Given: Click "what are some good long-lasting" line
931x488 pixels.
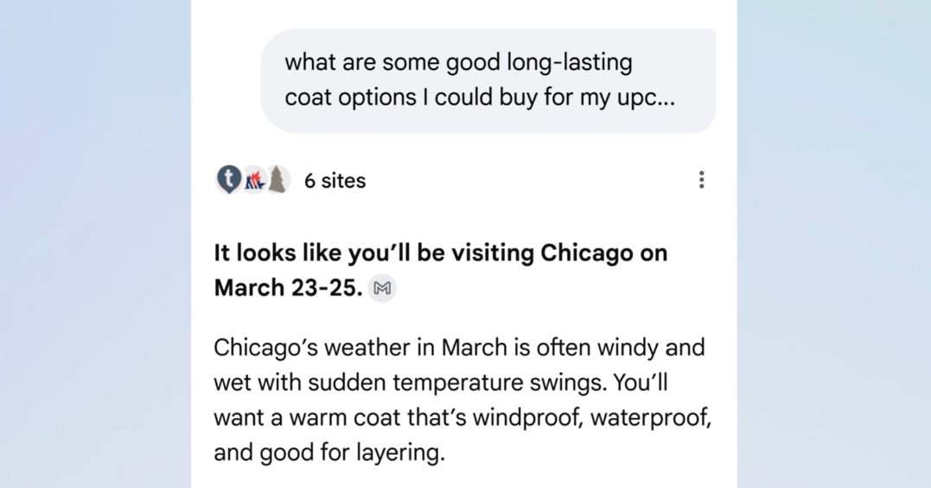Looking at the screenshot, I should coord(458,63).
